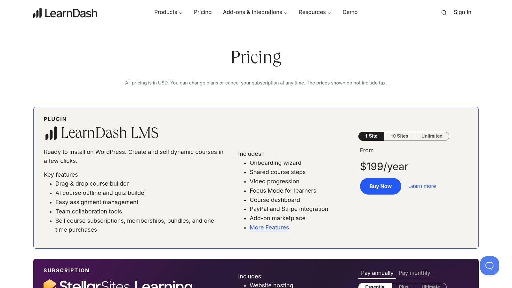Switch to the Plus plan tab

[x=403, y=286]
